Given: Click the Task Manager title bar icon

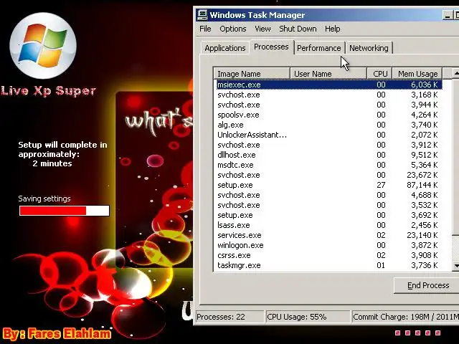Looking at the screenshot, I should pos(202,14).
